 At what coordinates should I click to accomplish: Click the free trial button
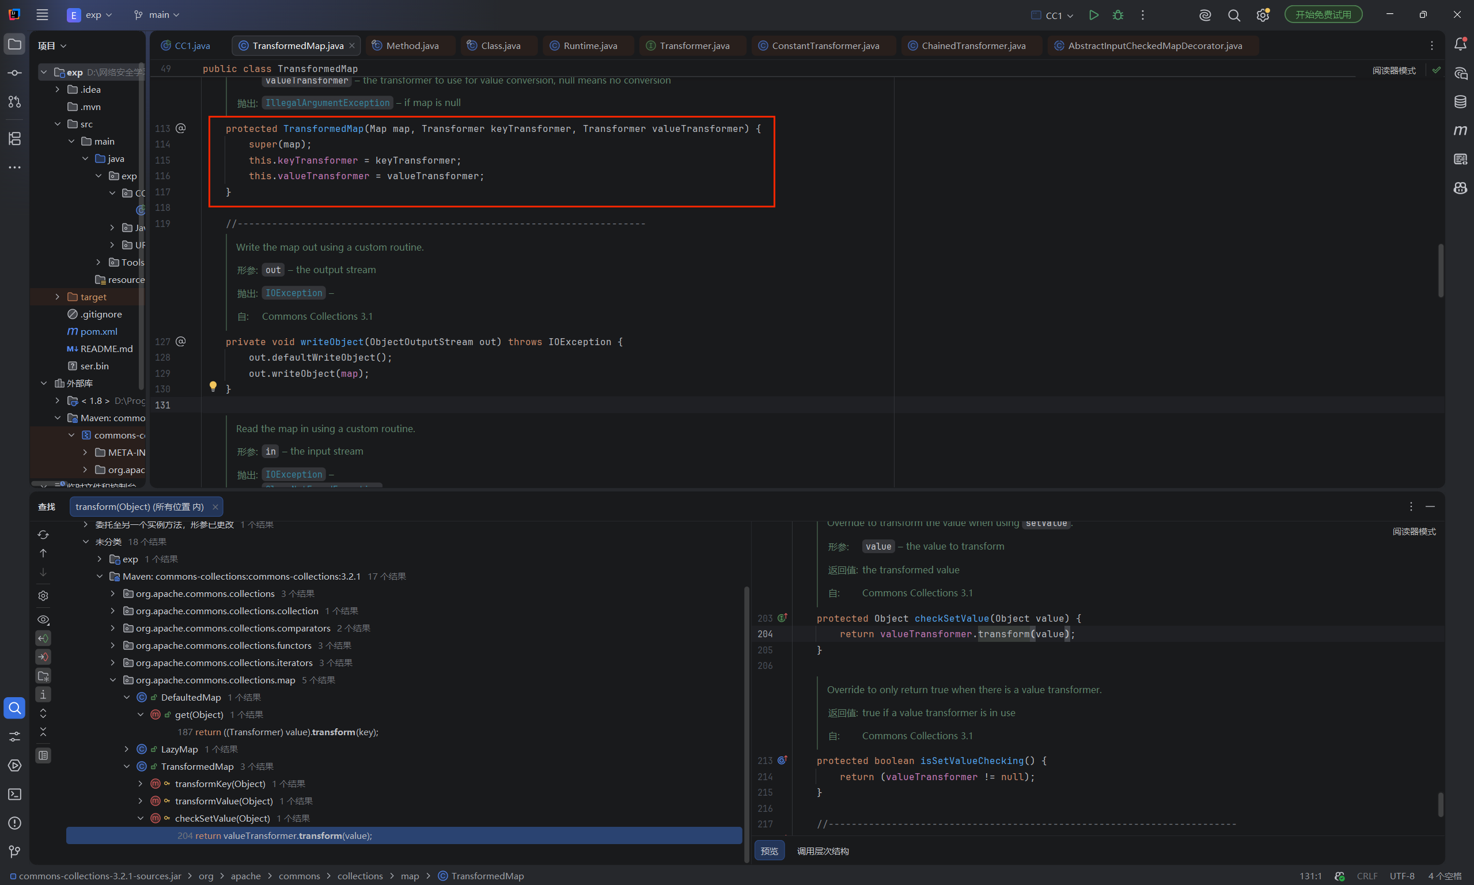1323,15
